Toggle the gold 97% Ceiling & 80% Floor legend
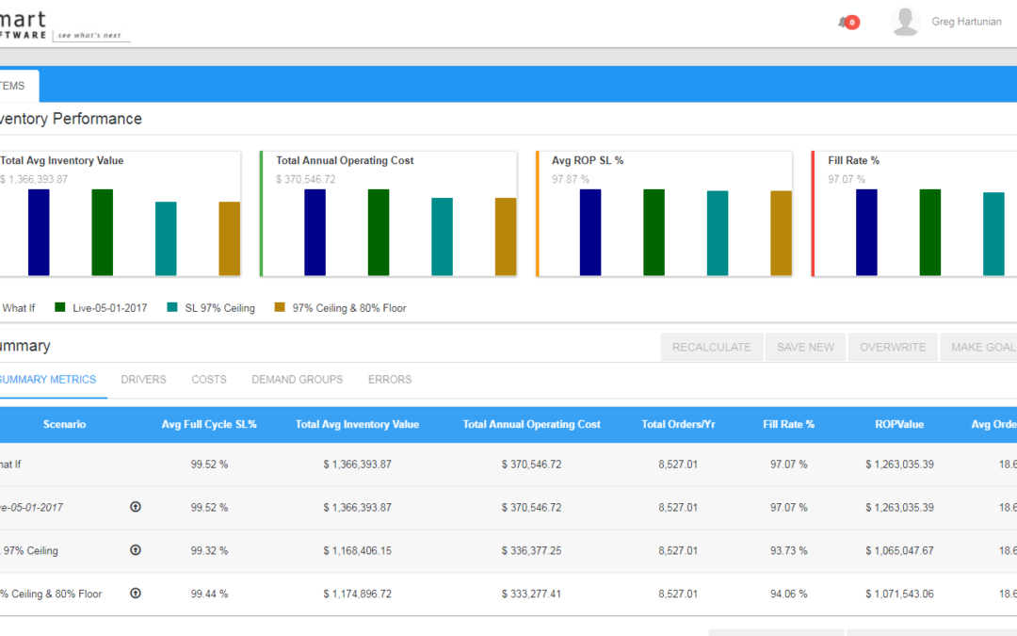Image resolution: width=1017 pixels, height=636 pixels. pyautogui.click(x=280, y=307)
